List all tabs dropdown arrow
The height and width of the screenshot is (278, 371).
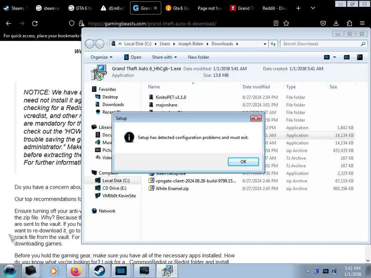(313, 8)
